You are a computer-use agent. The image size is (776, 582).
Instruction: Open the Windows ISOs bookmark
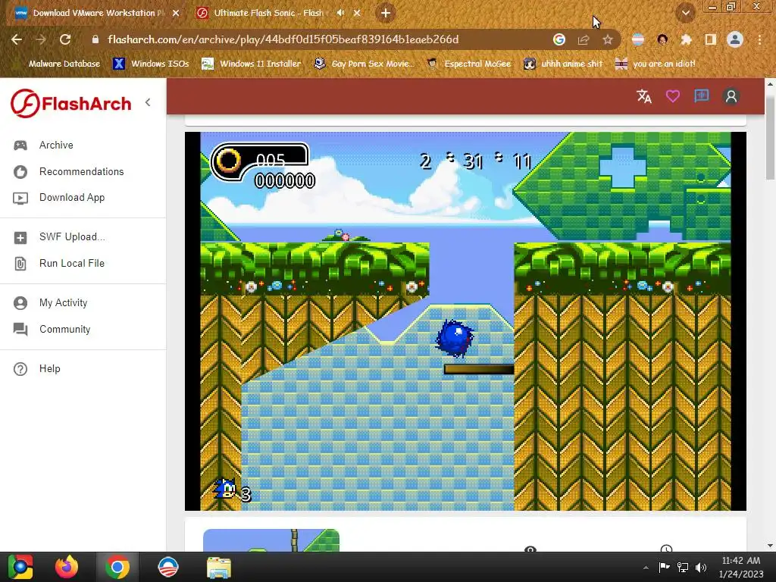click(x=151, y=64)
